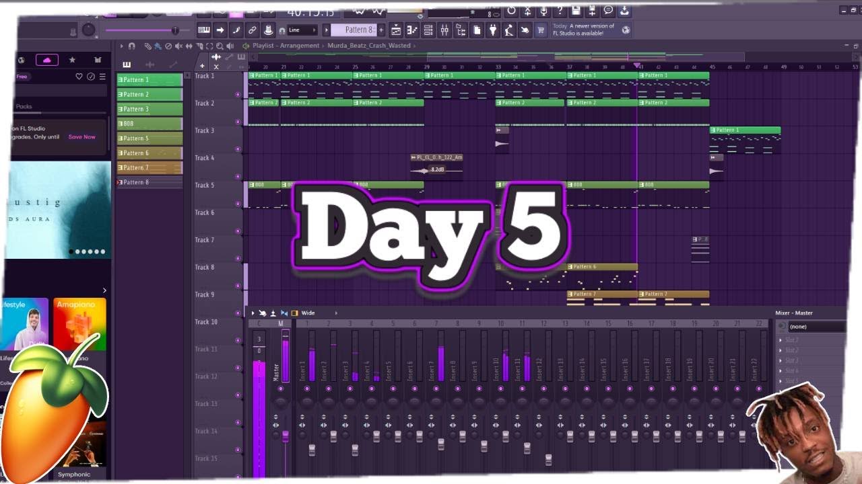Click the download export icon in top toolbar
862x484 pixels.
pyautogui.click(x=624, y=11)
